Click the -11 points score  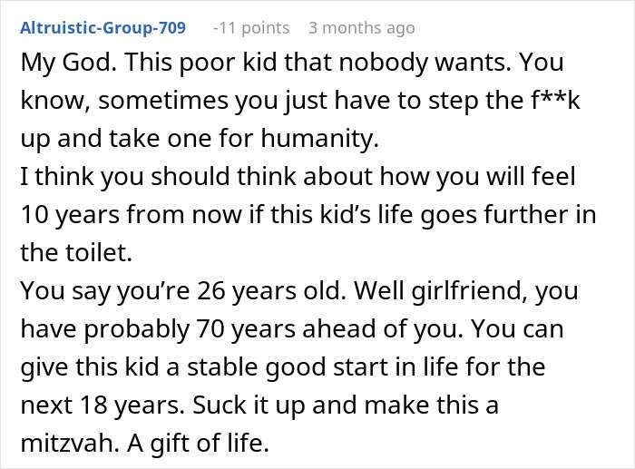tap(251, 28)
